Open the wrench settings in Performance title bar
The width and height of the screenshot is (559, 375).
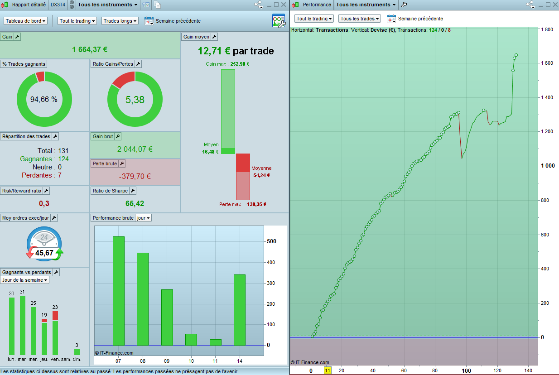click(405, 5)
